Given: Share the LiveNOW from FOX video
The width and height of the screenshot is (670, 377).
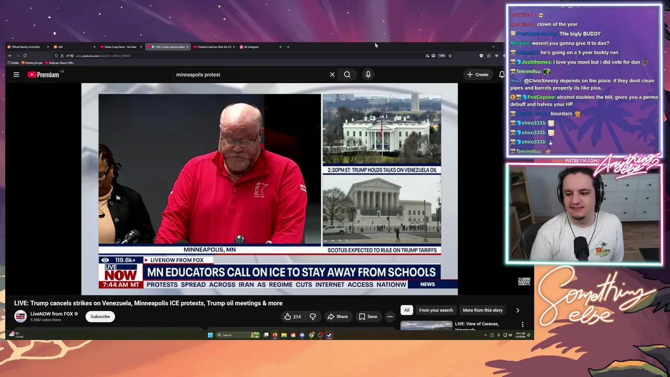Looking at the screenshot, I should [x=337, y=316].
